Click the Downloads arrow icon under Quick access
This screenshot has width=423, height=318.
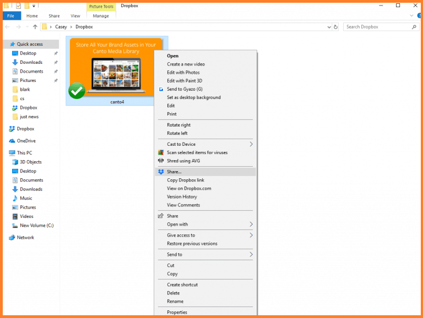tap(15, 62)
